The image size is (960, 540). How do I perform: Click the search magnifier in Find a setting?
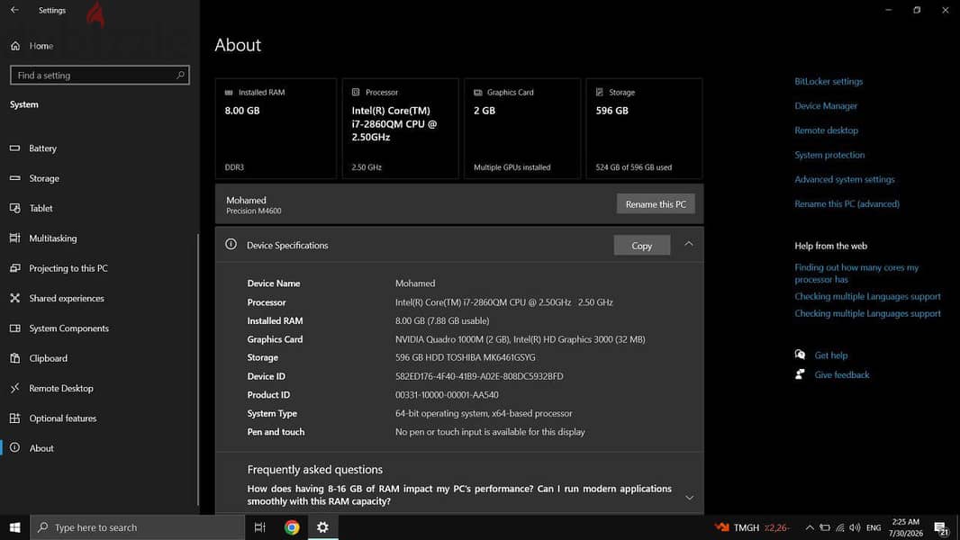pyautogui.click(x=180, y=76)
